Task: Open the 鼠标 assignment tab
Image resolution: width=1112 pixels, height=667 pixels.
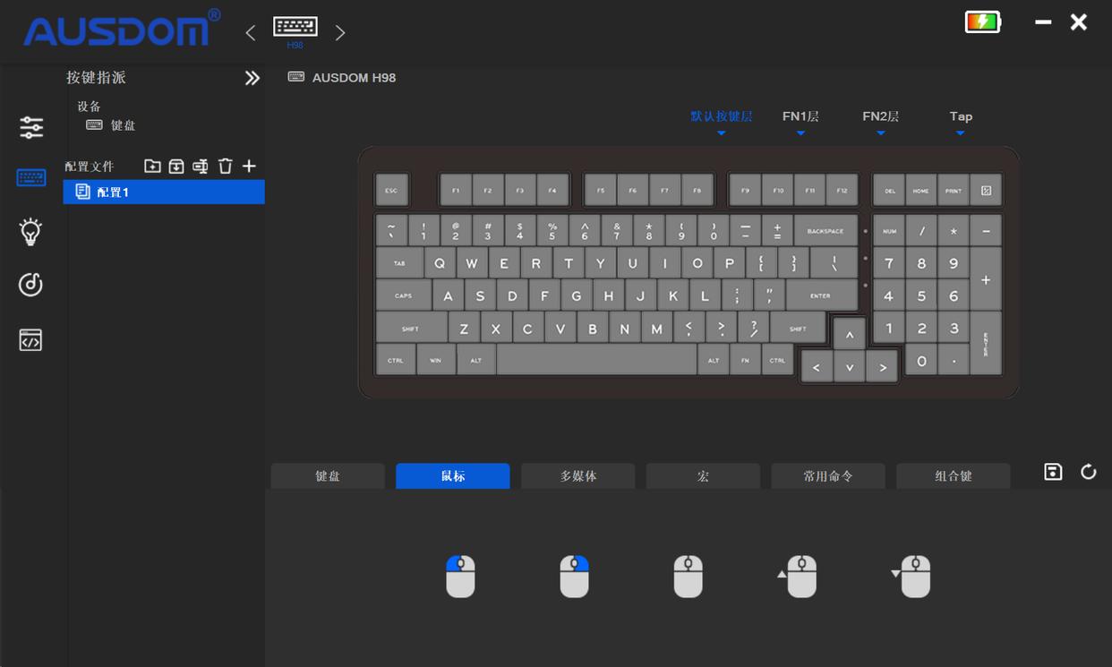Action: (x=453, y=476)
